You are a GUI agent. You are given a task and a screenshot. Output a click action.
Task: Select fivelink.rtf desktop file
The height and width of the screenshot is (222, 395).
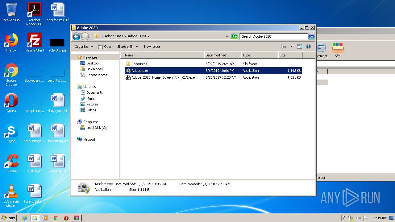(x=34, y=163)
